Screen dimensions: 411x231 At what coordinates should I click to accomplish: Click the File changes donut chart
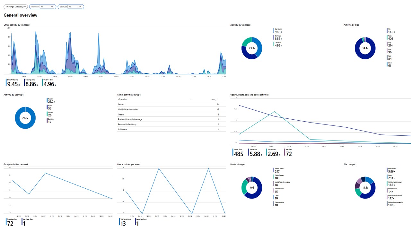365,187
